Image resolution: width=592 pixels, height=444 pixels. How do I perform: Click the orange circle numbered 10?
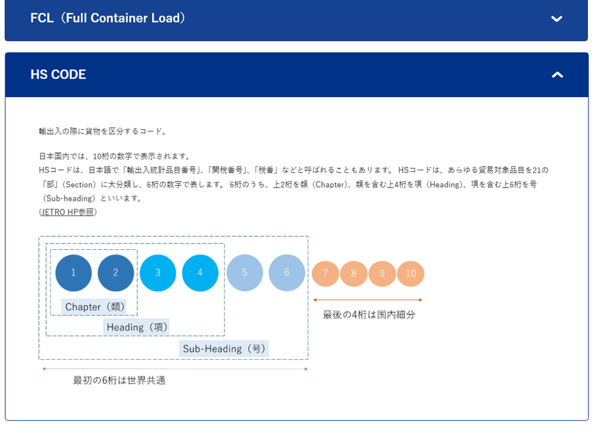click(411, 274)
